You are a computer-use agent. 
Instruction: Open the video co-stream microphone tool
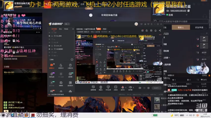52,75
